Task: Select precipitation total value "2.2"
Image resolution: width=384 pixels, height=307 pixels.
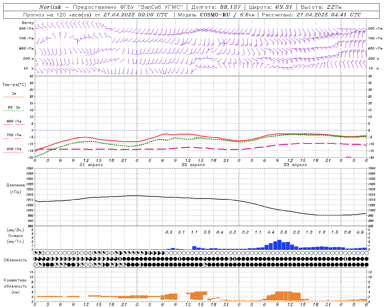Action: [x=296, y=232]
